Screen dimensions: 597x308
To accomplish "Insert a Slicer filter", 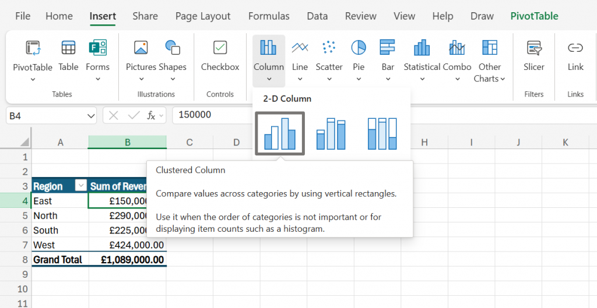I will point(533,55).
